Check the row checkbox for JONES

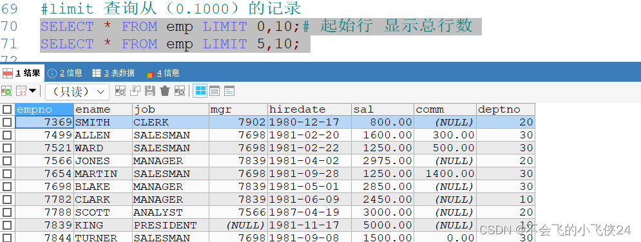6,161
